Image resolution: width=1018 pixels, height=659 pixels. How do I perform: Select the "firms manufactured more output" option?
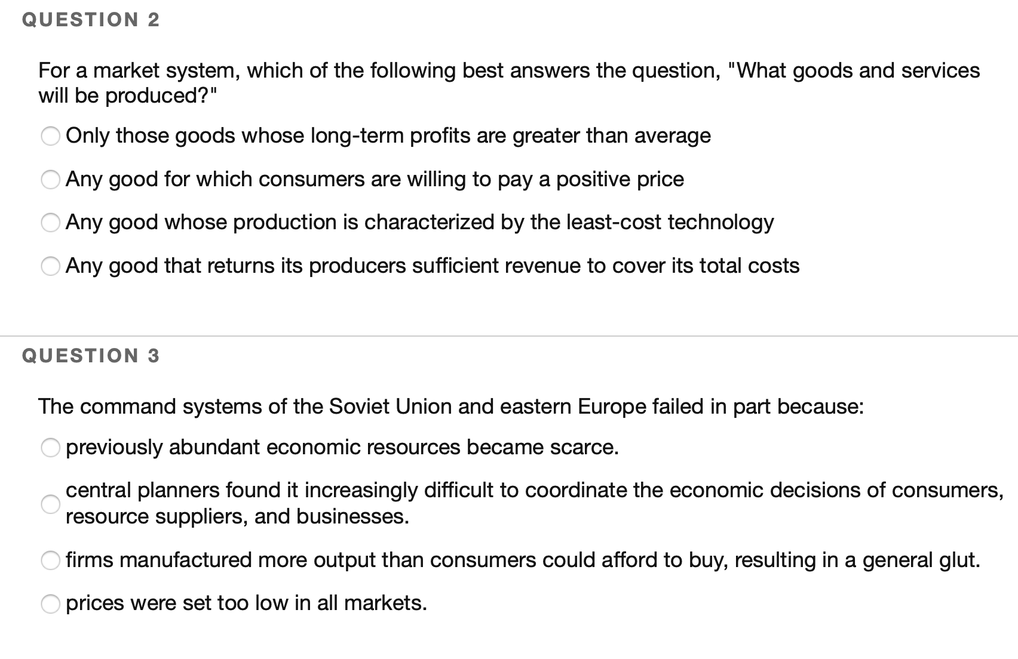51,560
